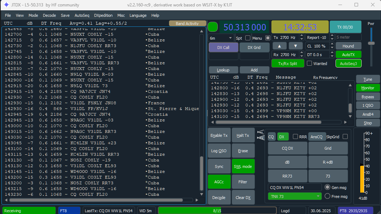
Task: Click the Tune button
Action: tap(368, 79)
